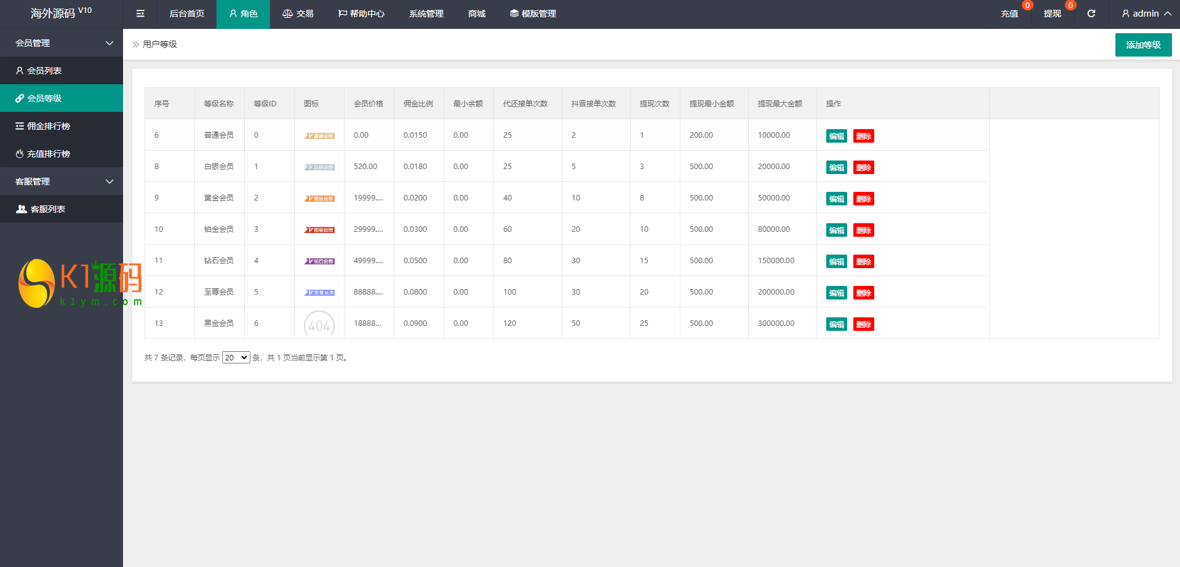
Task: Open the 后台首页 top menu
Action: 187,14
